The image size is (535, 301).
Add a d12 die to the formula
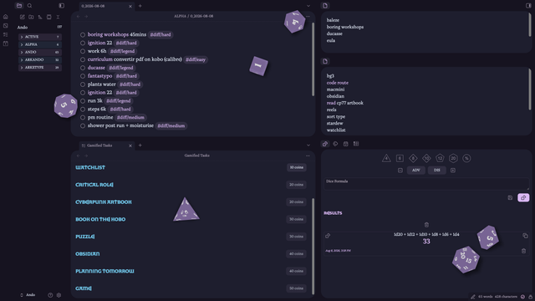tap(440, 158)
